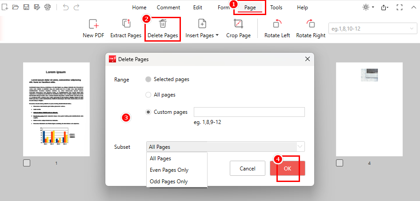Choose All Pages in dropdown list
420x201 pixels.
177,158
